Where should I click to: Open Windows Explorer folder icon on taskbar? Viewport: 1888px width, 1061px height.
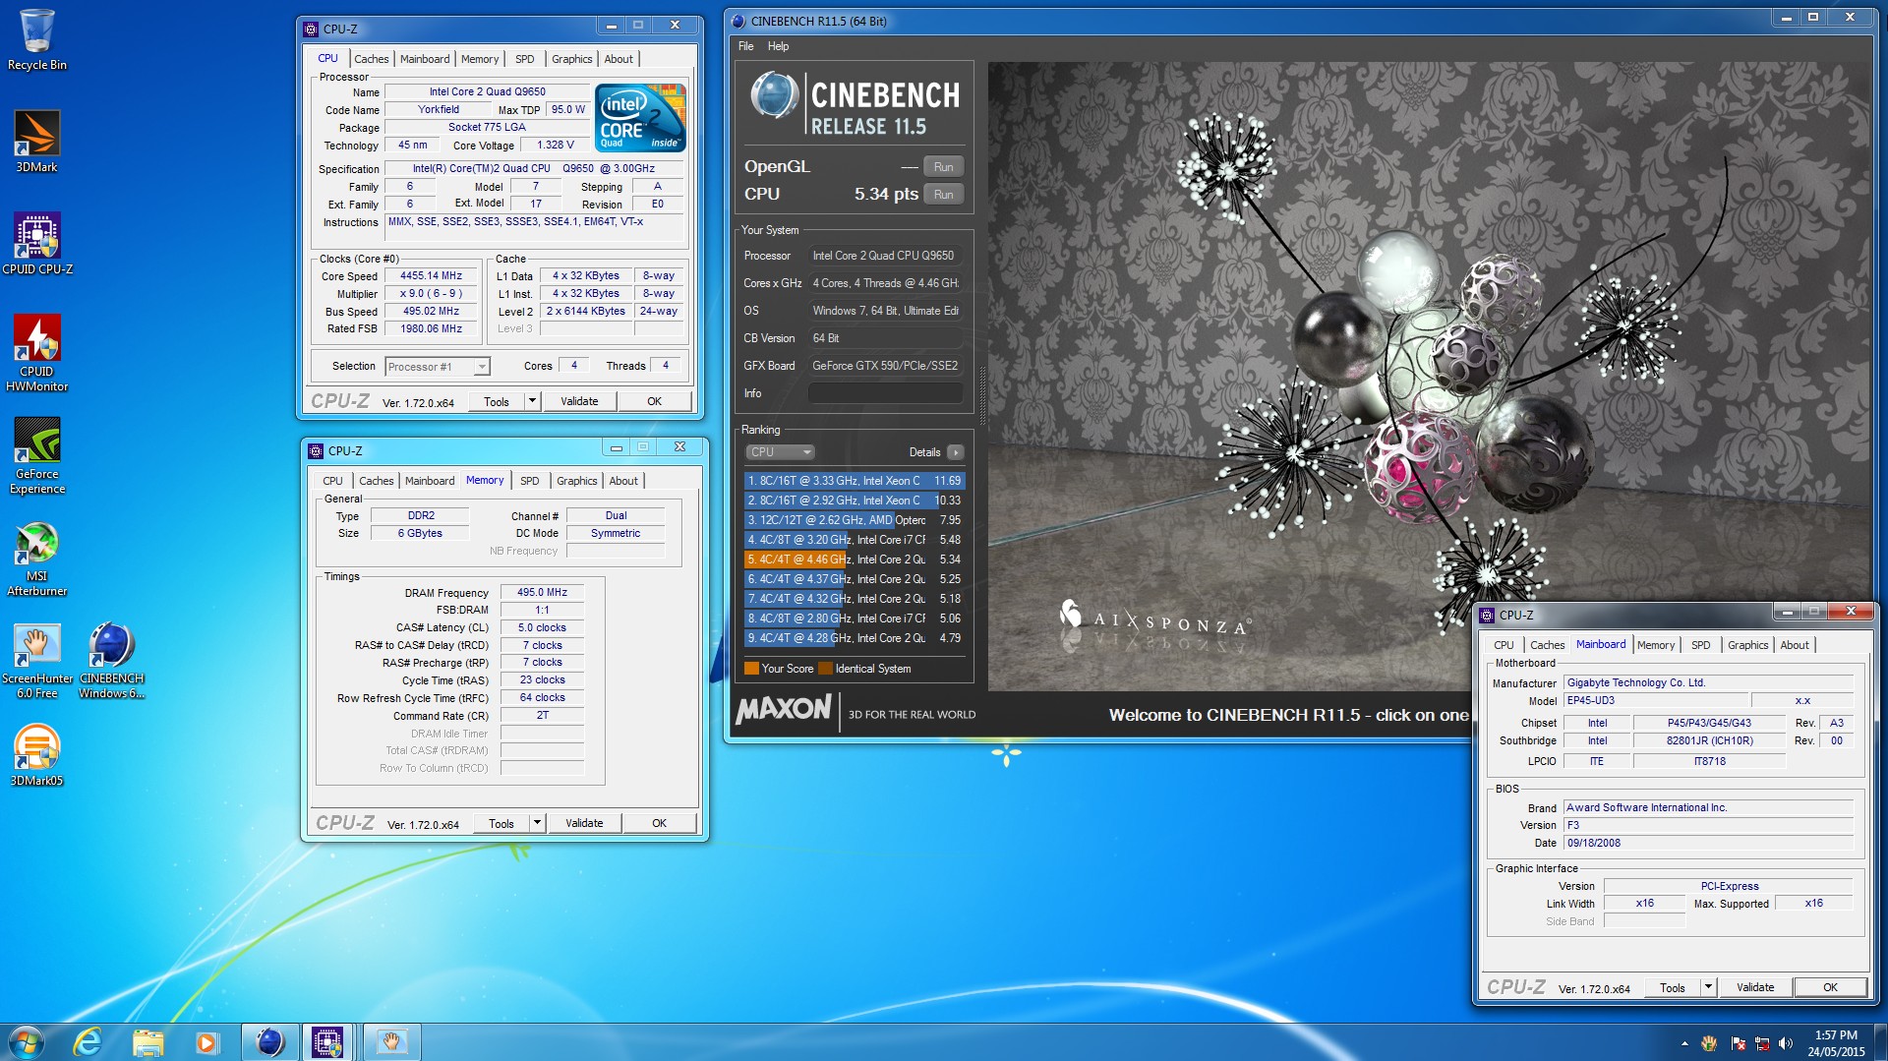click(x=147, y=1041)
